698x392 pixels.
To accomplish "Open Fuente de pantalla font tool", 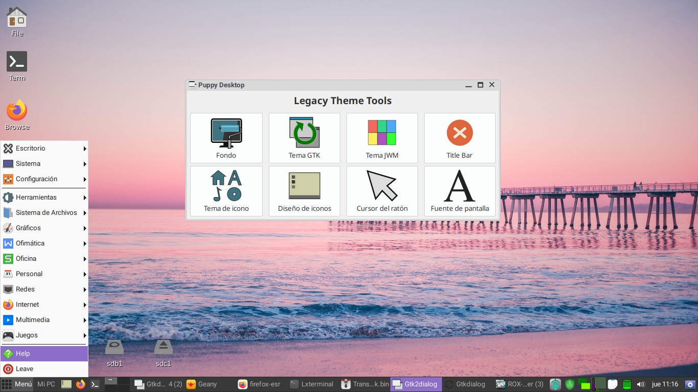I will coord(460,191).
